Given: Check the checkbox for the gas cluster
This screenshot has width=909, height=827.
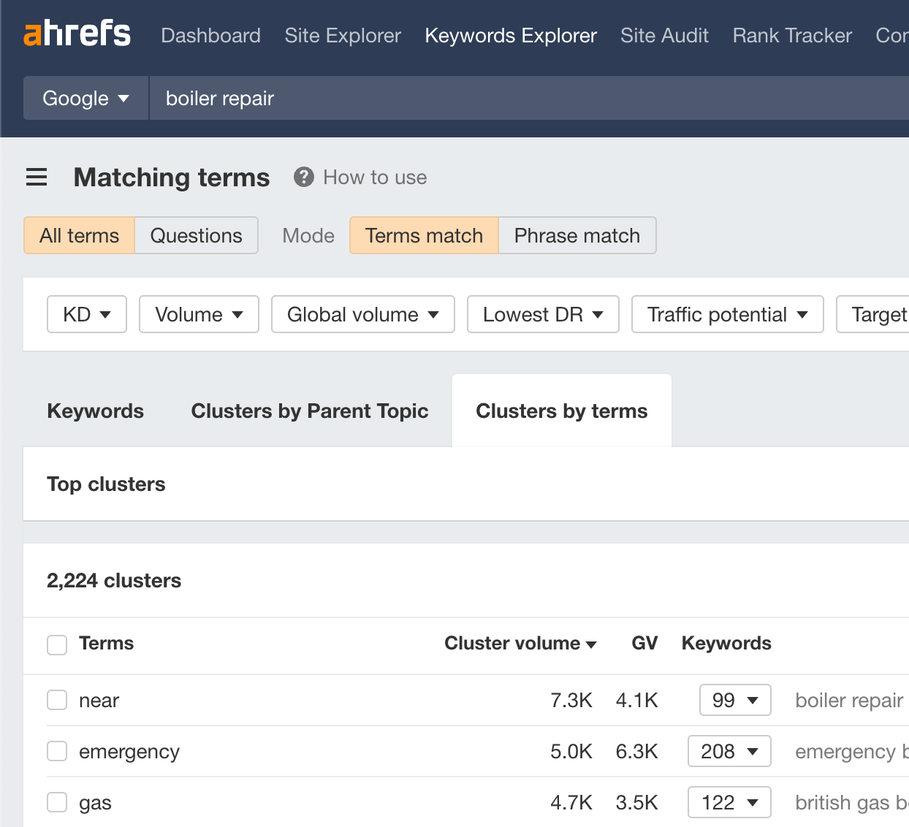Looking at the screenshot, I should pos(56,802).
